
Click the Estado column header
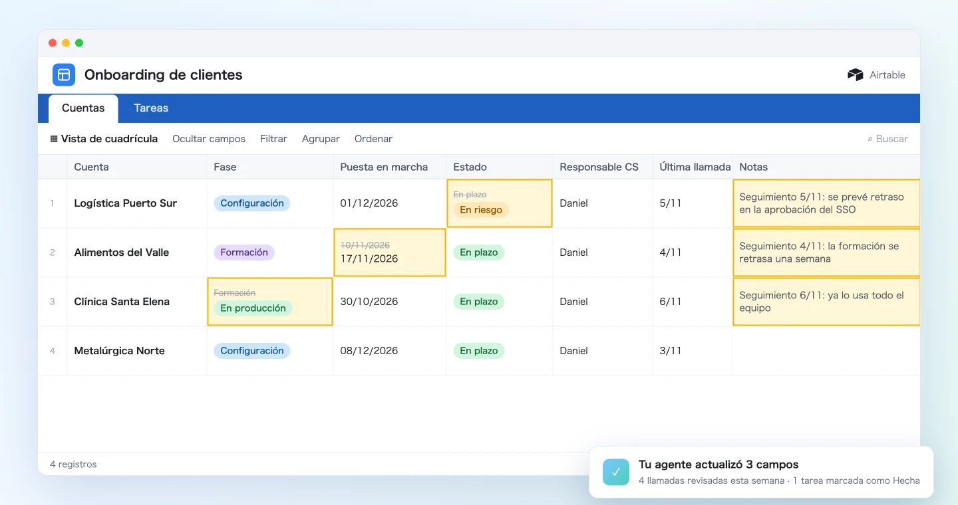point(500,167)
